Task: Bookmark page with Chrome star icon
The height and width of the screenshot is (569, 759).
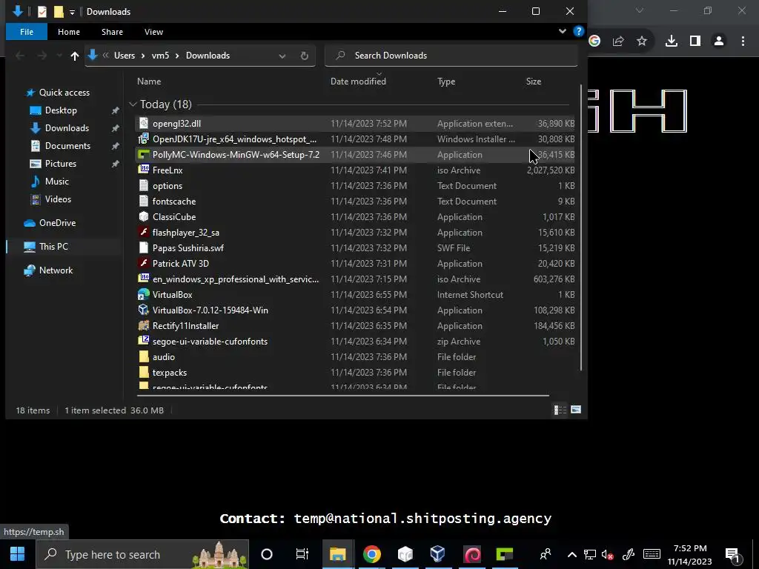Action: [641, 41]
